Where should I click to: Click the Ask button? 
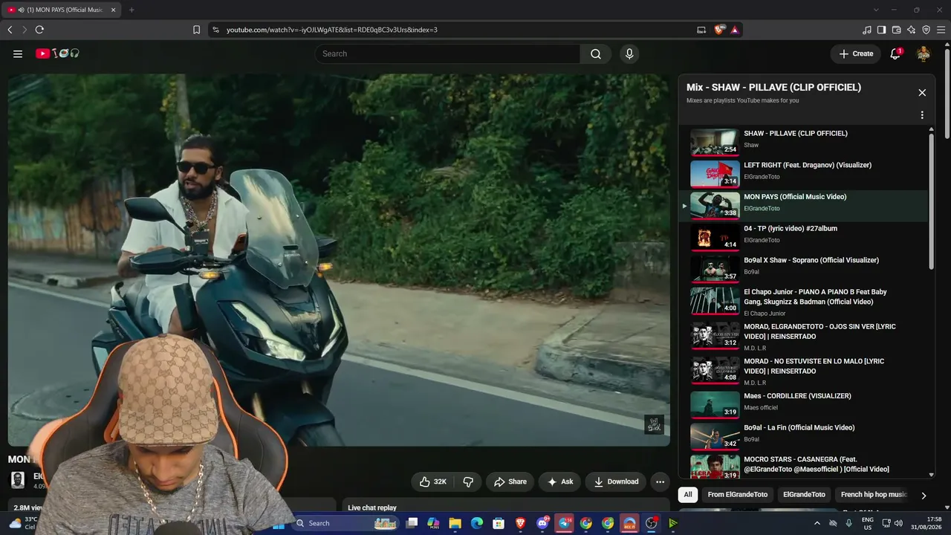click(x=560, y=481)
